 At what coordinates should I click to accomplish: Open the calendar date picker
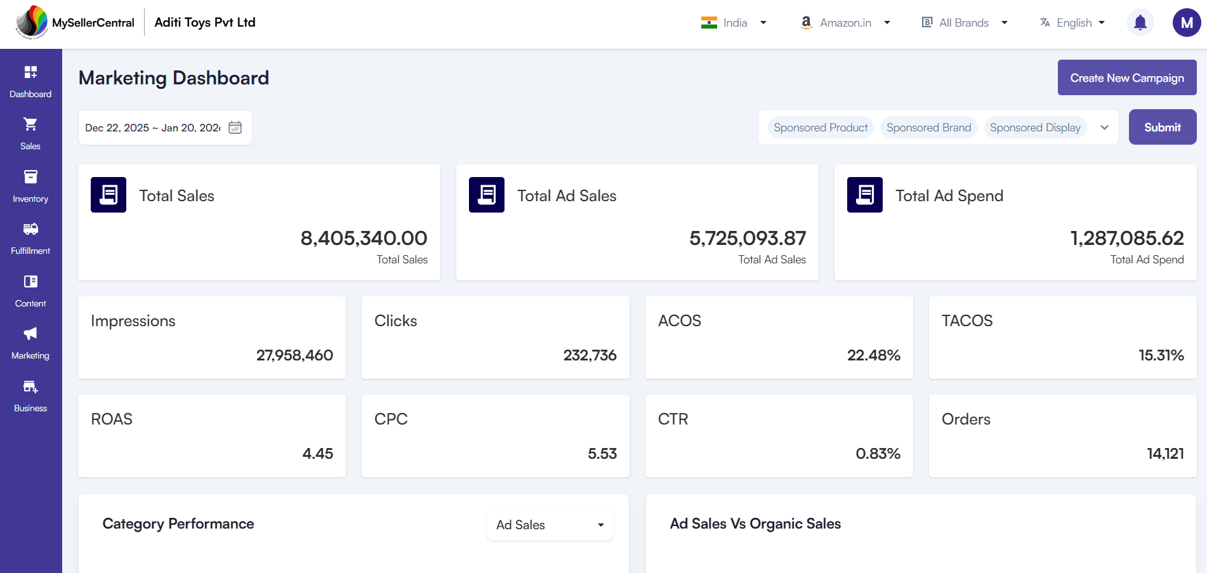coord(235,127)
